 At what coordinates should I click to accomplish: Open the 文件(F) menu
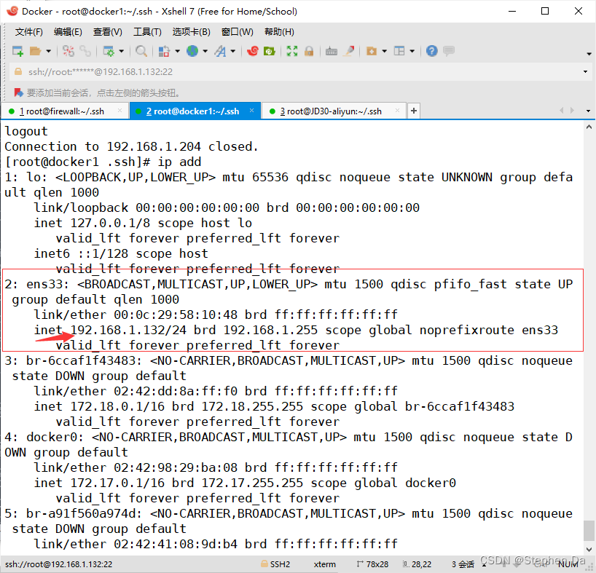[x=29, y=32]
